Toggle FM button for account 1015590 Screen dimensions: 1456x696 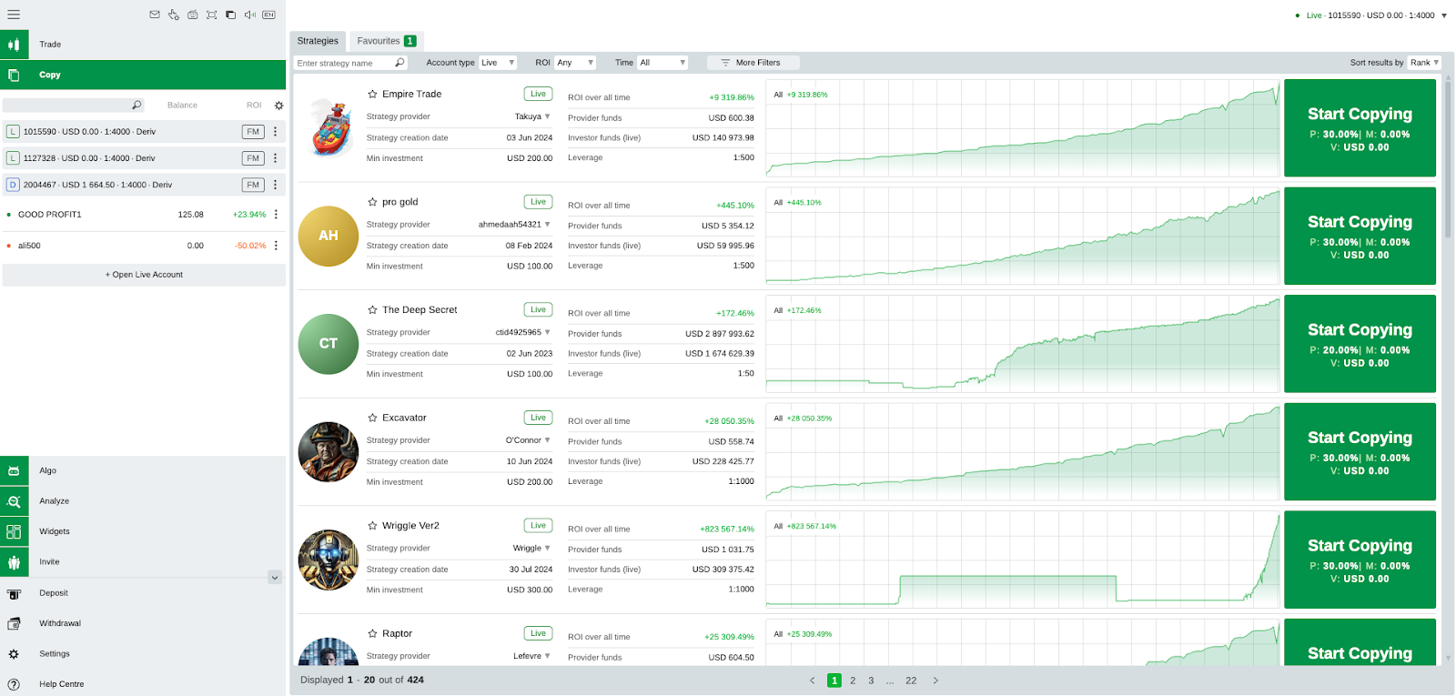click(x=253, y=132)
